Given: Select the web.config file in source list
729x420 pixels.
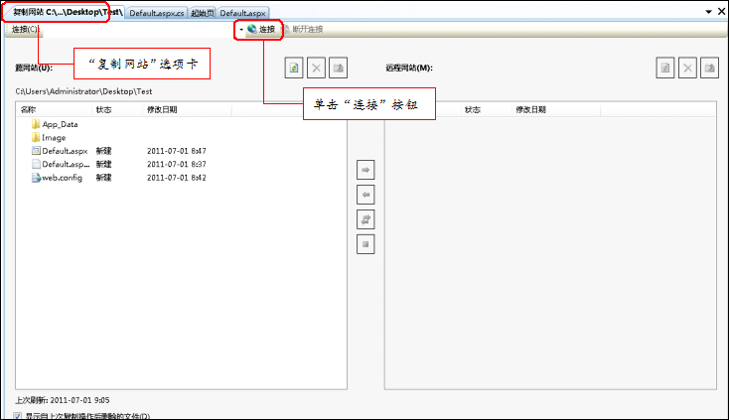Looking at the screenshot, I should (x=61, y=177).
